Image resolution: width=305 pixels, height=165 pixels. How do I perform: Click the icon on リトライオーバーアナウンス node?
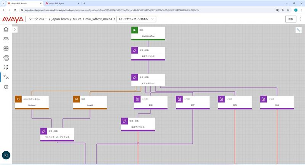[x=44, y=131]
